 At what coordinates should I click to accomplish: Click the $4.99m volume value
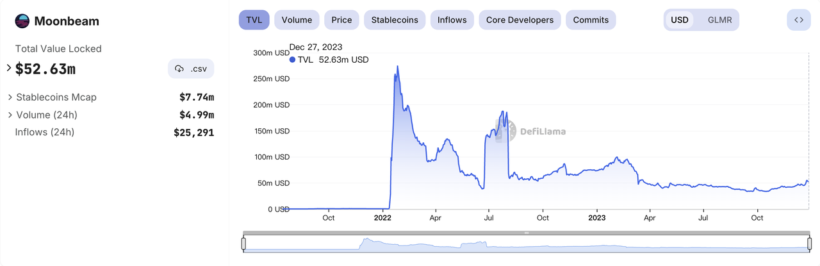197,115
